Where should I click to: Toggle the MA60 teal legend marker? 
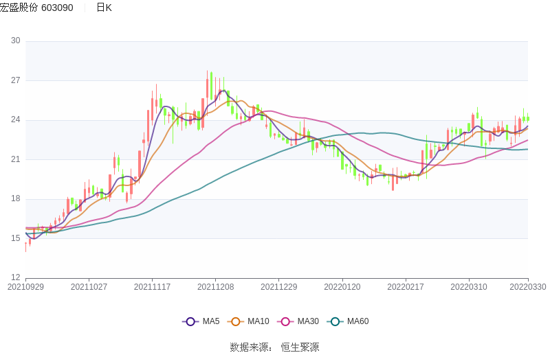335,321
